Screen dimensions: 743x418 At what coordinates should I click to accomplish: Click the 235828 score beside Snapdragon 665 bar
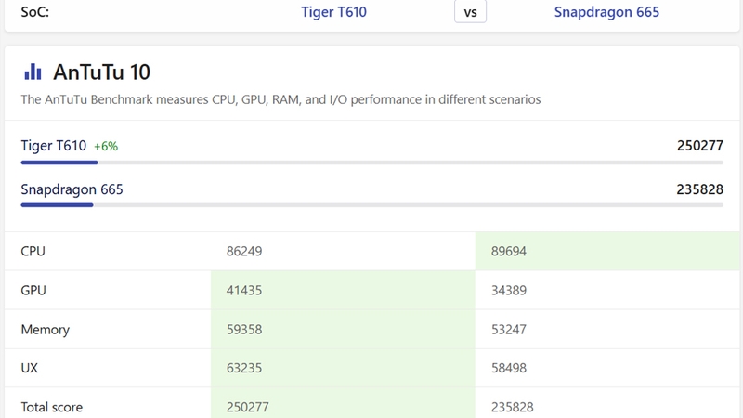[700, 189]
